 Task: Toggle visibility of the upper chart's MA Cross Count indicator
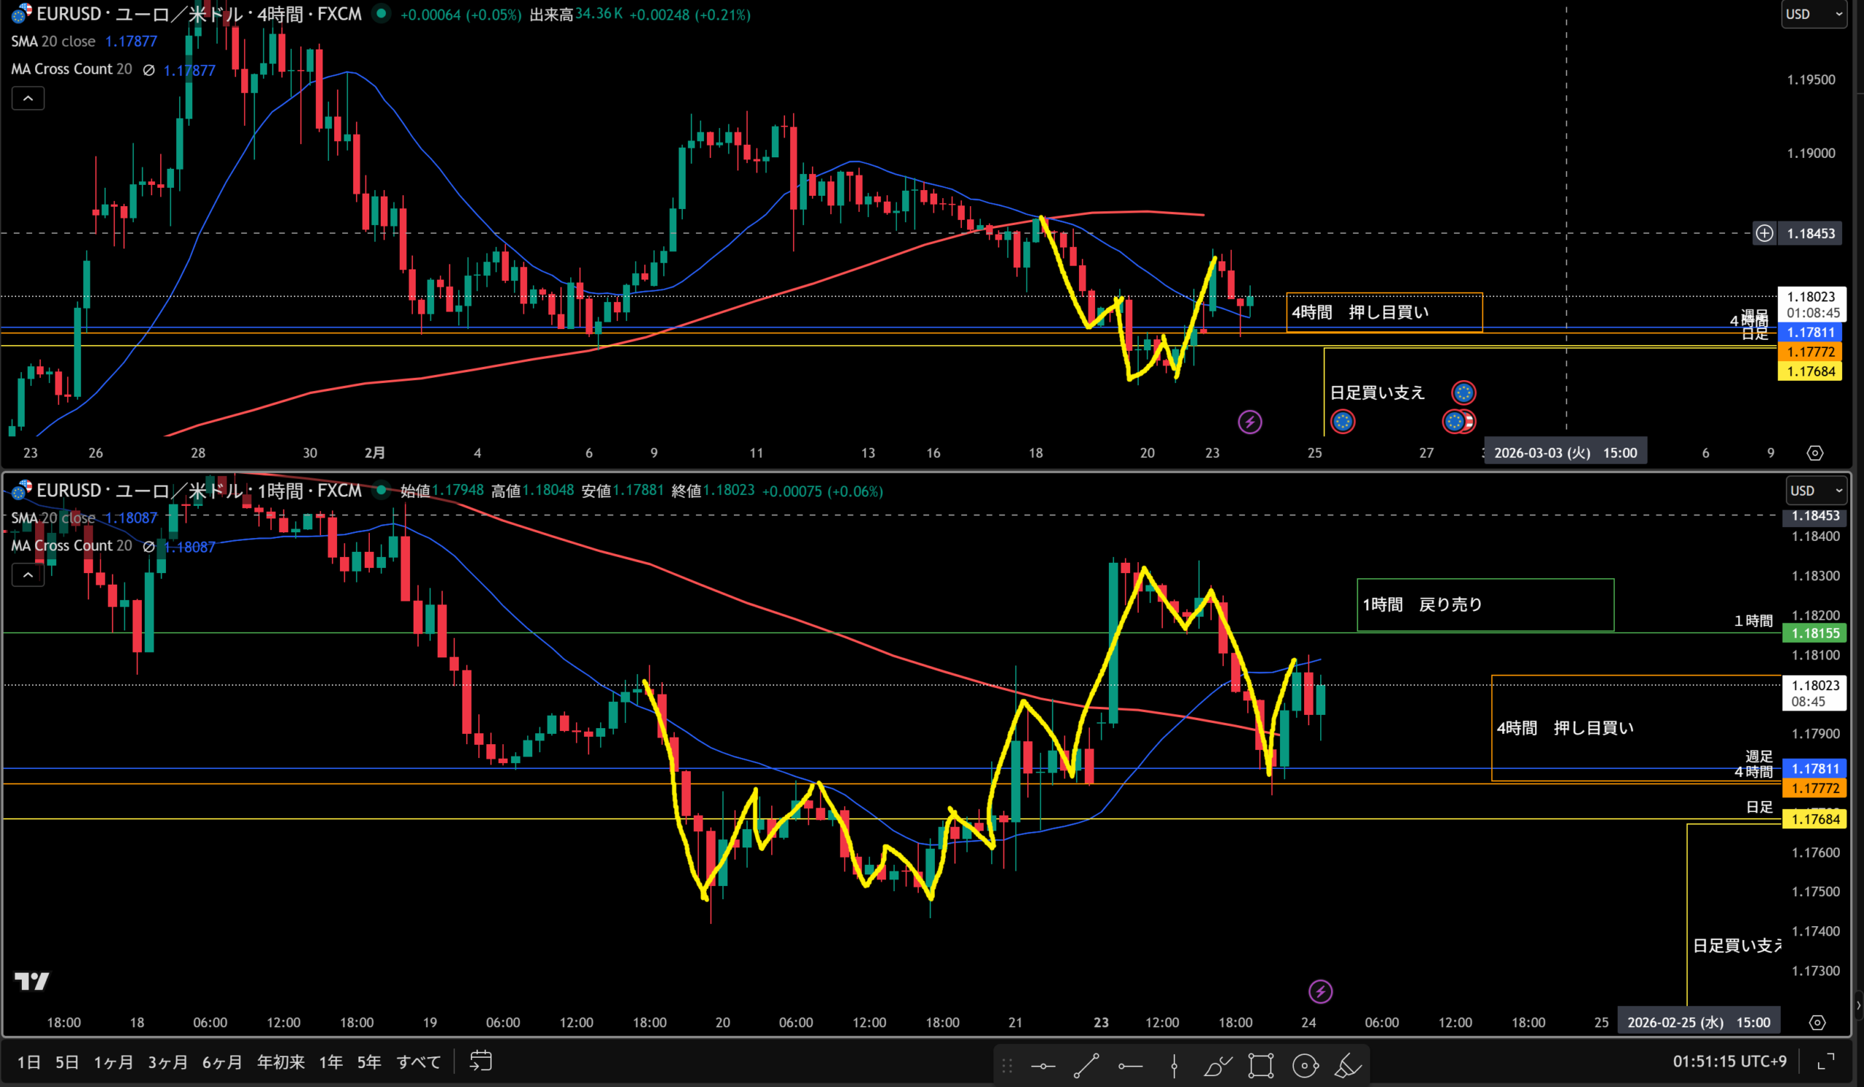coord(149,69)
